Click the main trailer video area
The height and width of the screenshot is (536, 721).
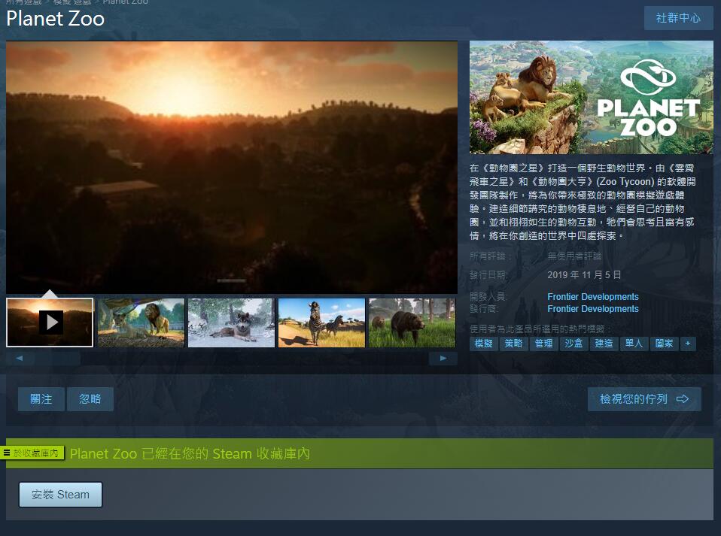(x=232, y=167)
